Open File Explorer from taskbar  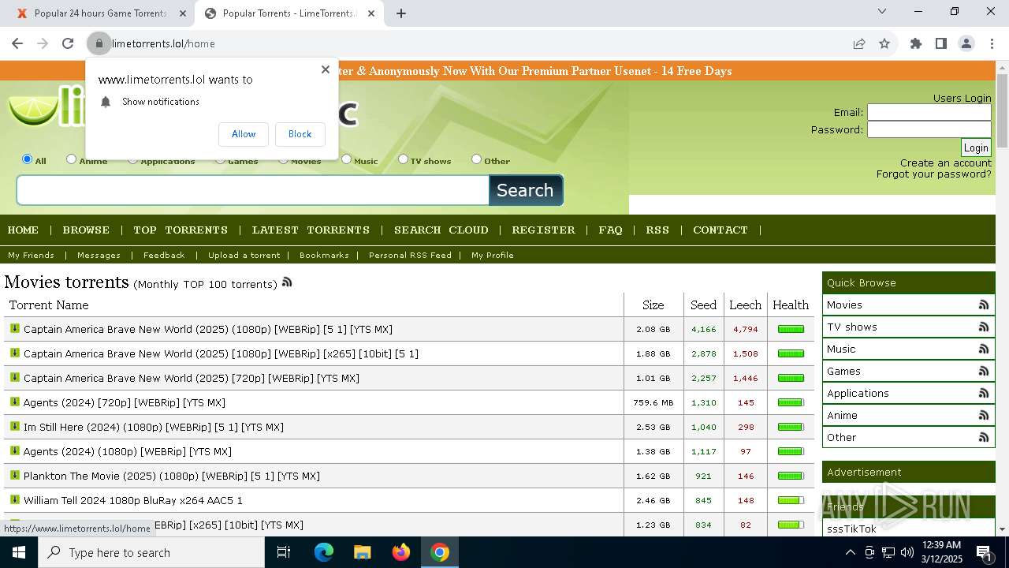362,552
